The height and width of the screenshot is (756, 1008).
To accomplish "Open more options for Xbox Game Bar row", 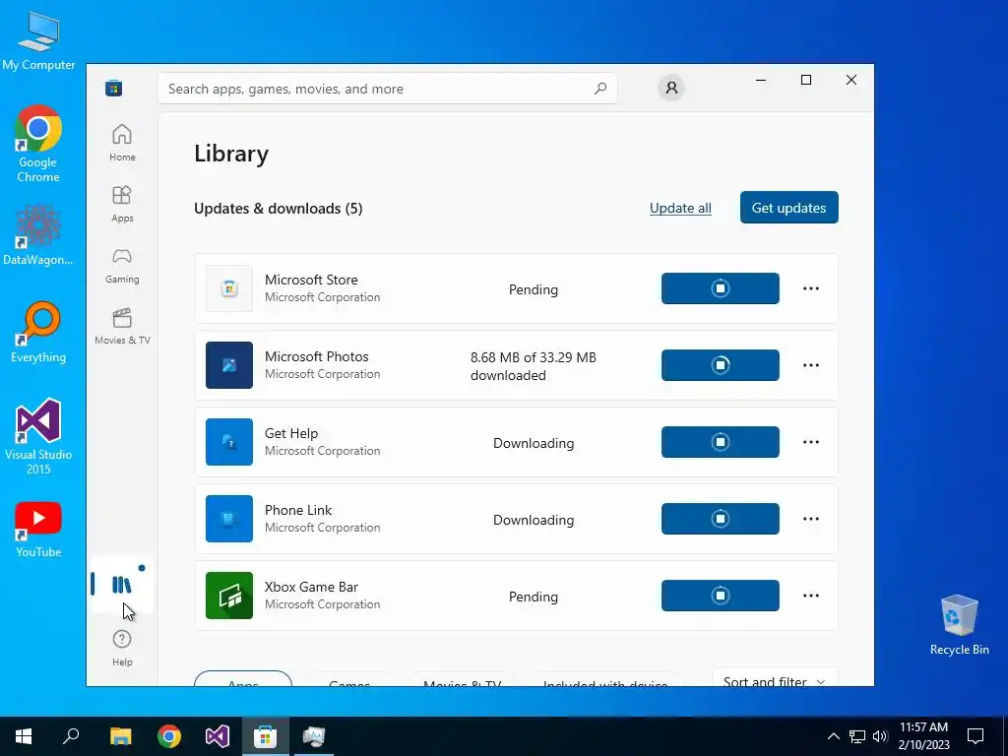I will [x=811, y=596].
